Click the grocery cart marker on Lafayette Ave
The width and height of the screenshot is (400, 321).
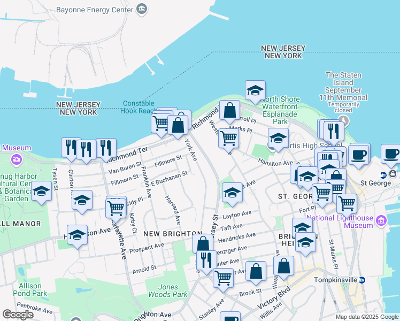(x=116, y=210)
